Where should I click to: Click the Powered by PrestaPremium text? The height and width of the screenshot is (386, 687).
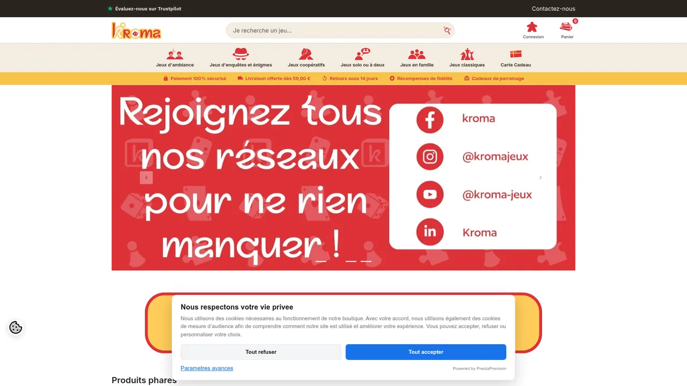click(479, 368)
